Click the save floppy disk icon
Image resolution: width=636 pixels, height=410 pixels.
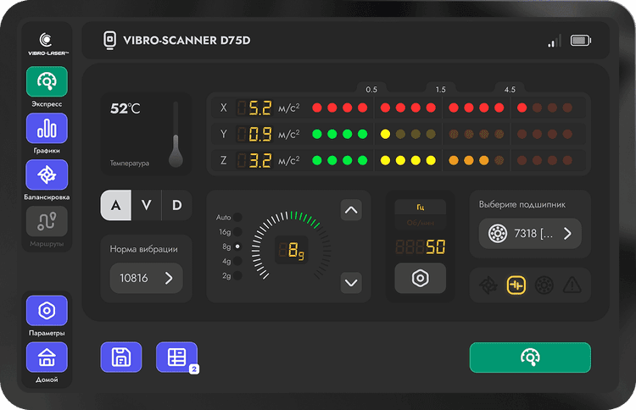click(x=121, y=357)
